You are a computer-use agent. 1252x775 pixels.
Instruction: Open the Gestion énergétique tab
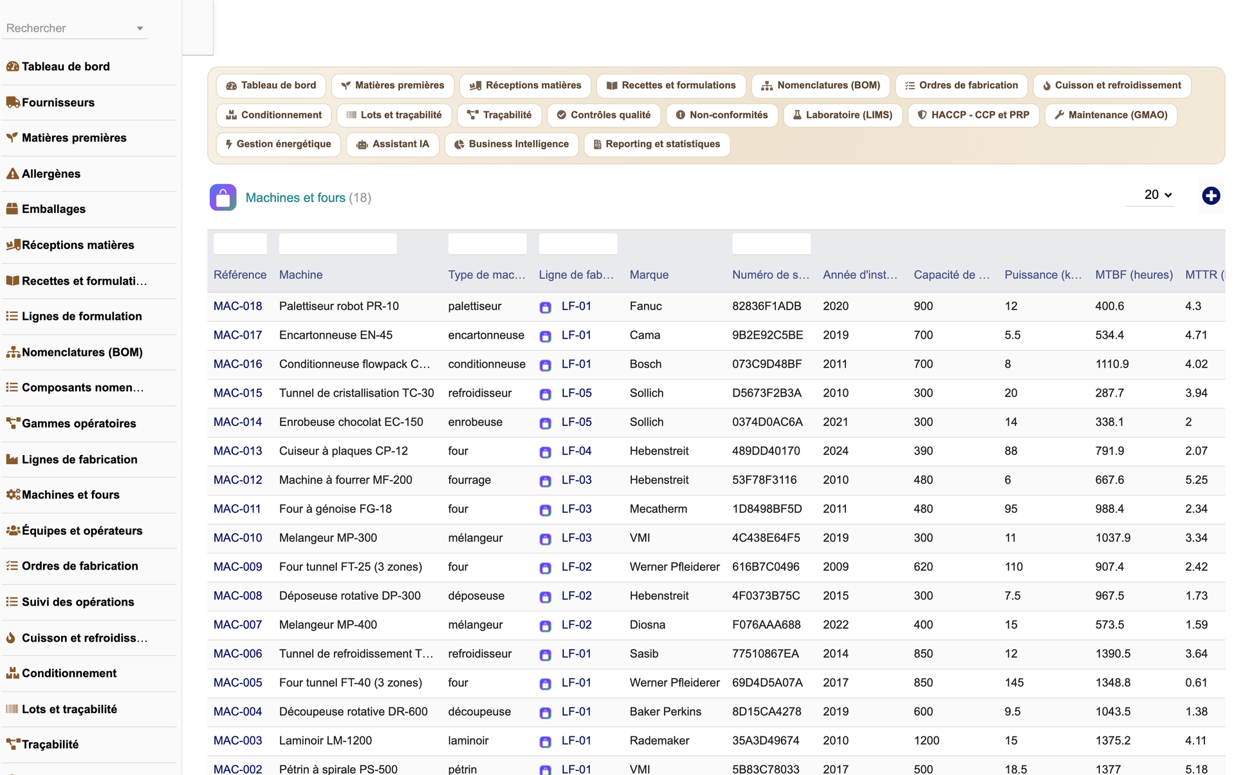point(279,144)
